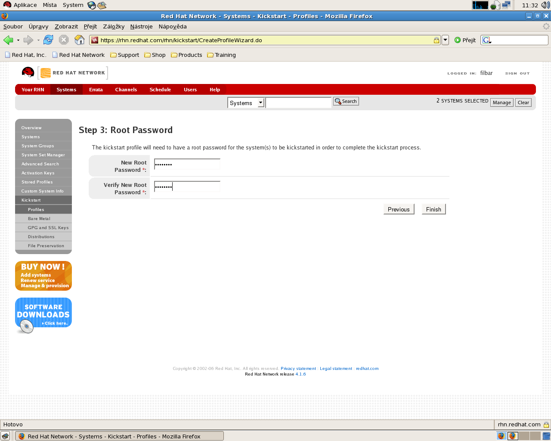Click the show desktop icon in bottom panel
Viewport: 551px width, 441px height.
pyautogui.click(x=5, y=436)
